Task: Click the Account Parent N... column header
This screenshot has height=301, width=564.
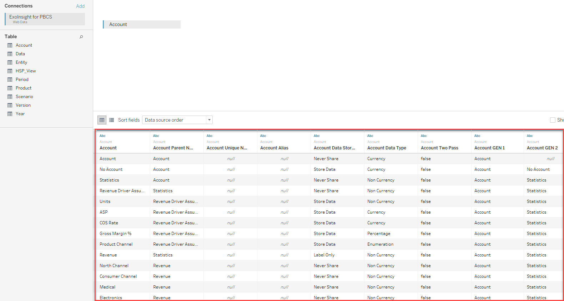Action: pos(173,148)
